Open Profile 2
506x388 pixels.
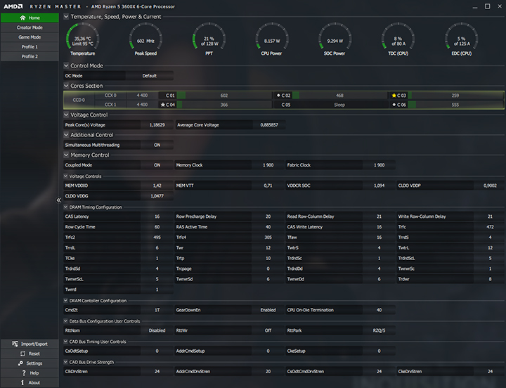tap(30, 56)
